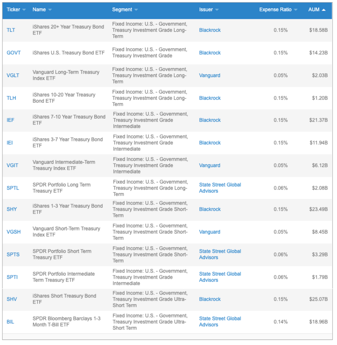This screenshot has height=345, width=337.
Task: Open the GOVT ticker link
Action: click(x=14, y=53)
